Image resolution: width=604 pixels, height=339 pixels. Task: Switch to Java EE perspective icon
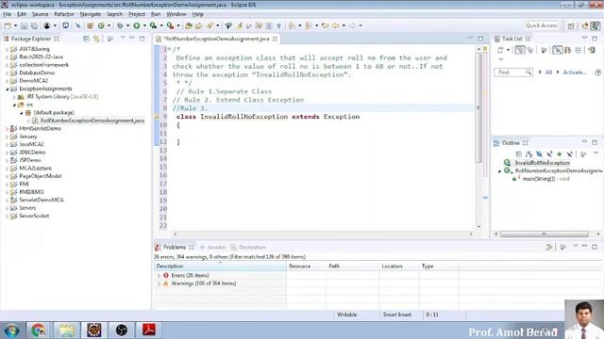[x=585, y=25]
